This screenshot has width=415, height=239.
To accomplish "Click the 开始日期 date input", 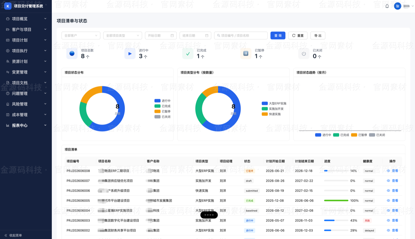I will click(x=161, y=36).
